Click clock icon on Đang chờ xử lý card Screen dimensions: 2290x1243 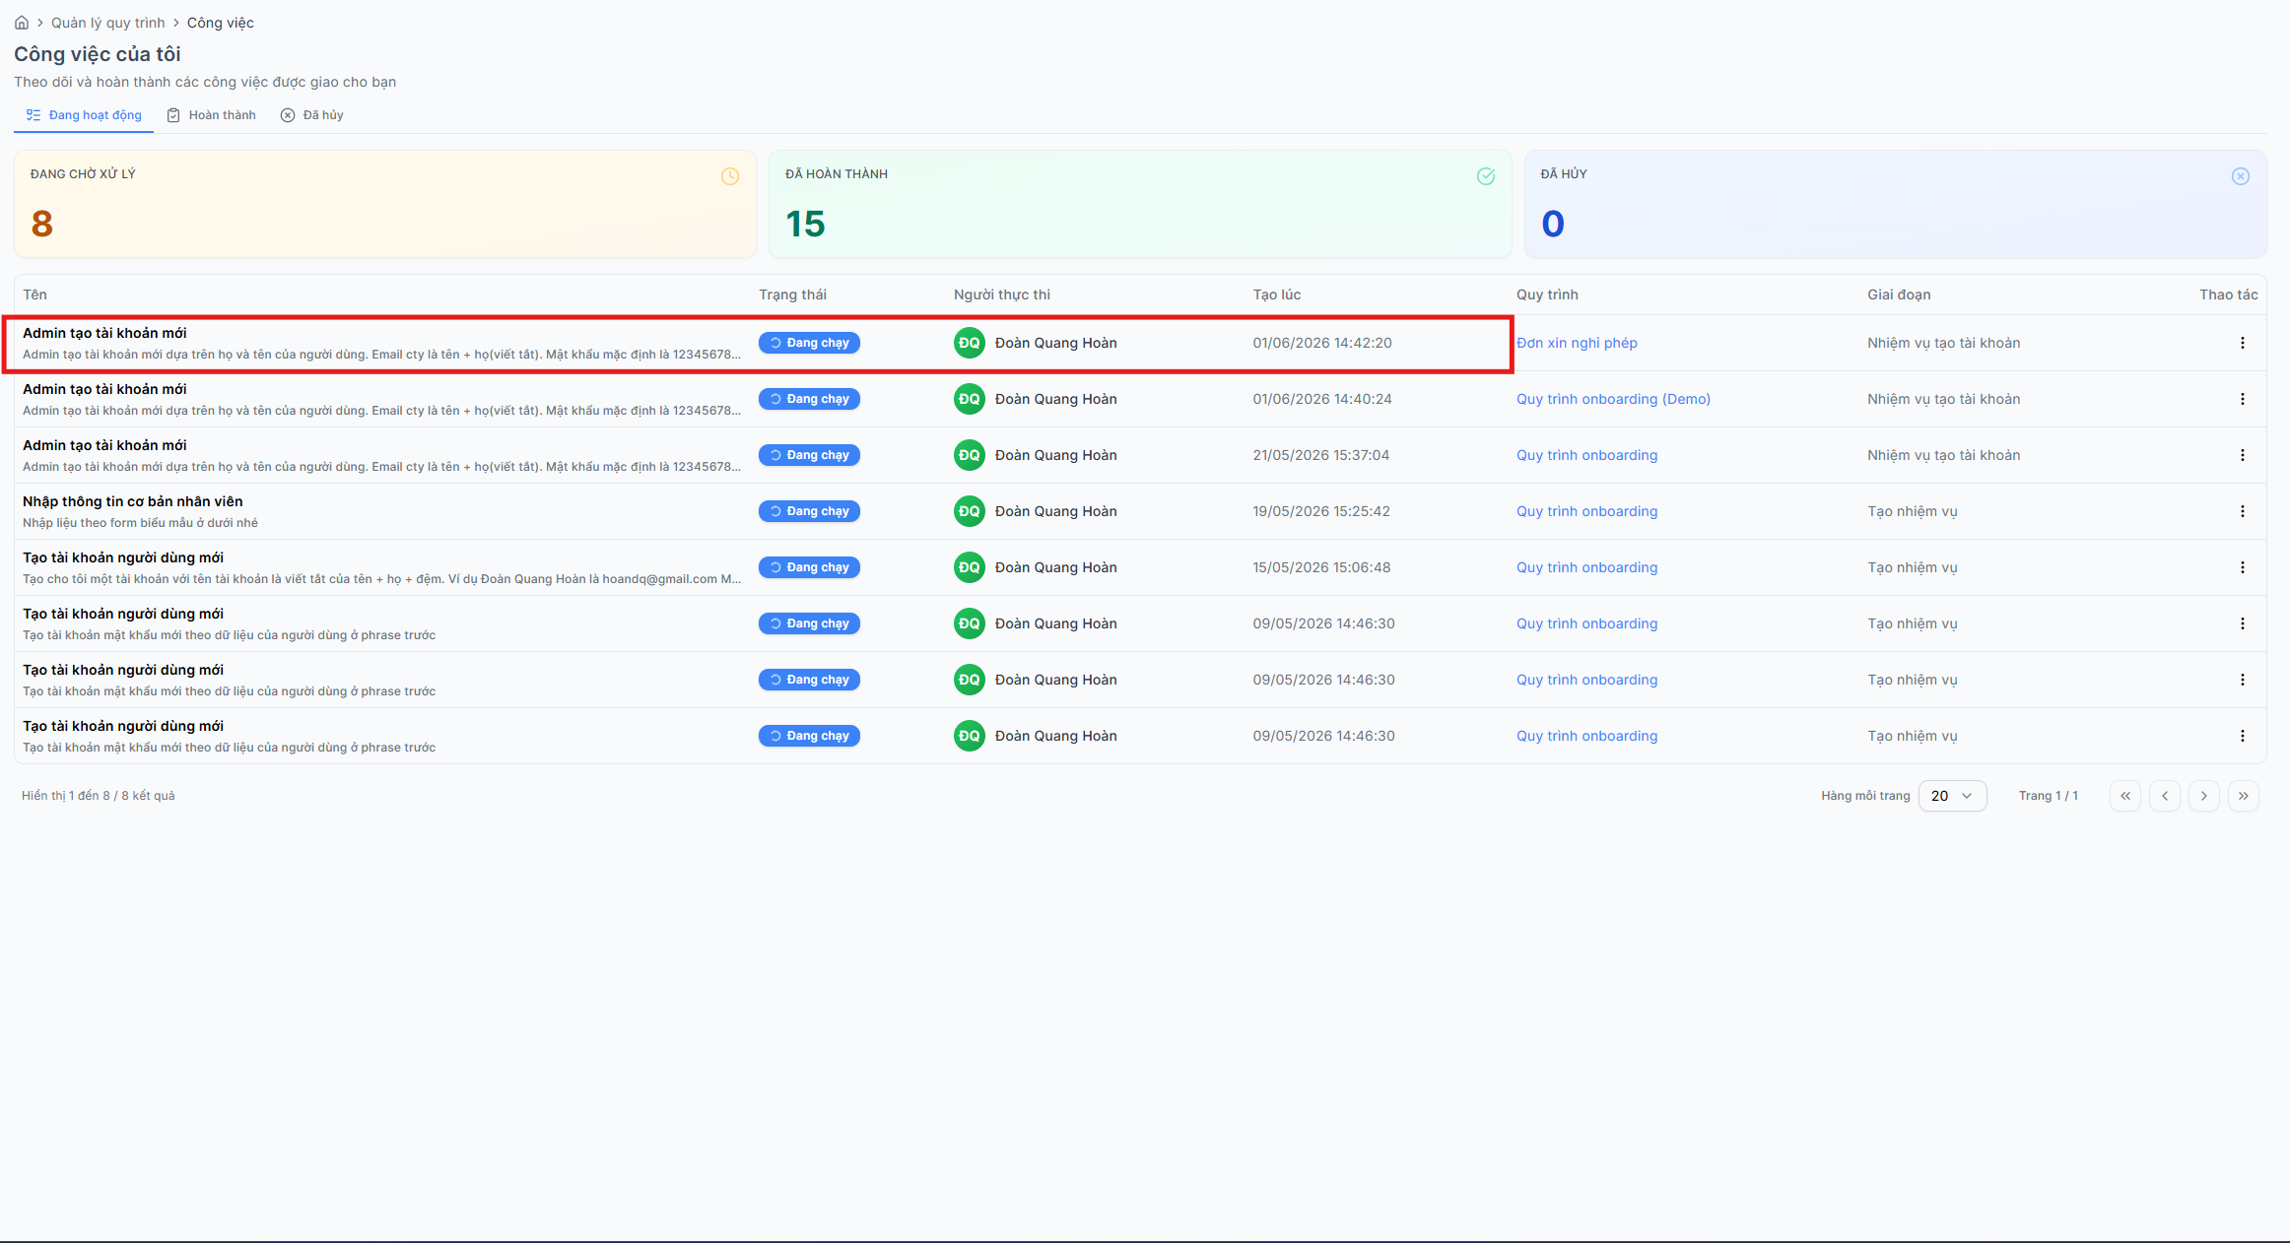pos(730,176)
